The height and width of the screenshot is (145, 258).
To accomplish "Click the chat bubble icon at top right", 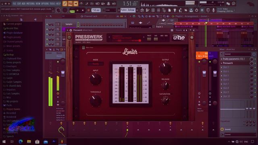I will coord(233,4).
